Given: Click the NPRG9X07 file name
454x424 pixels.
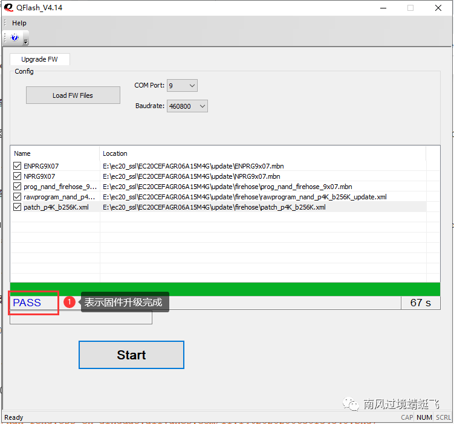Looking at the screenshot, I should point(39,176).
